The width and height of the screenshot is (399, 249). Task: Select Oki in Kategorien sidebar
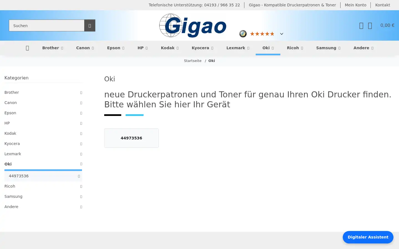pos(8,164)
